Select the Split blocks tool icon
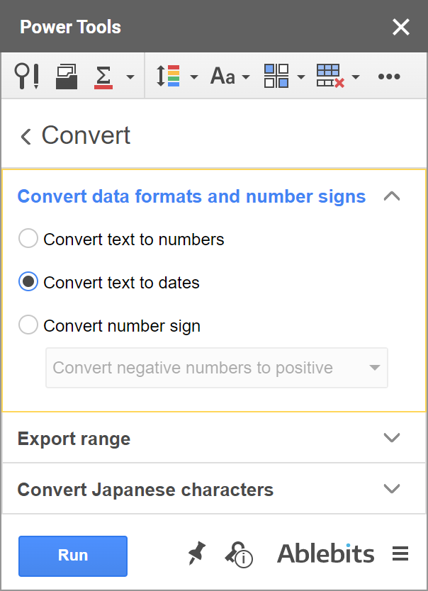Screen dimensions: 428x591 [275, 76]
